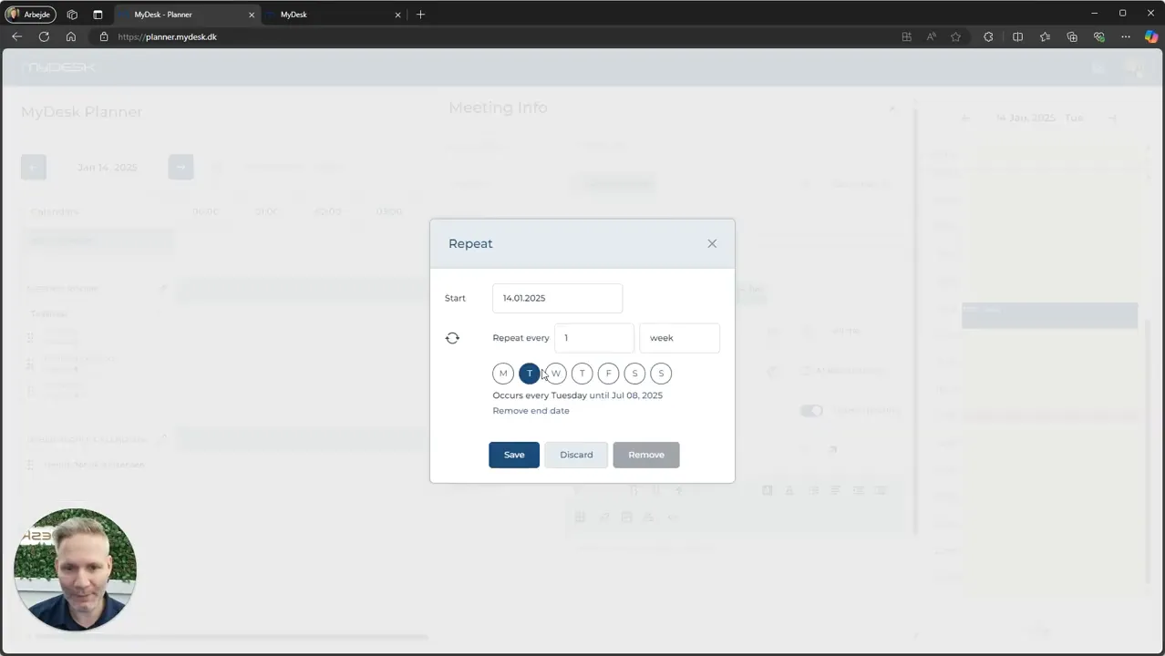Close the Repeat dialog with X
The image size is (1165, 656).
point(712,243)
